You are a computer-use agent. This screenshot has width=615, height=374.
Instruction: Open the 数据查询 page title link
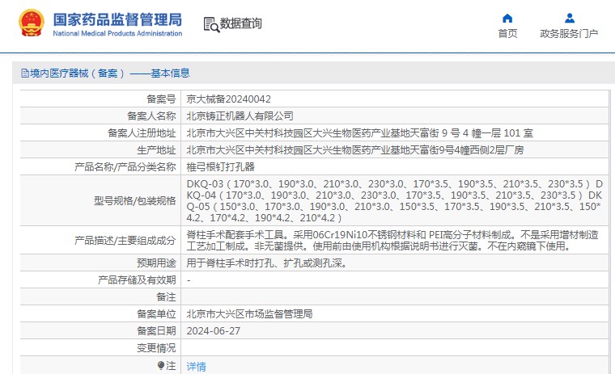240,23
